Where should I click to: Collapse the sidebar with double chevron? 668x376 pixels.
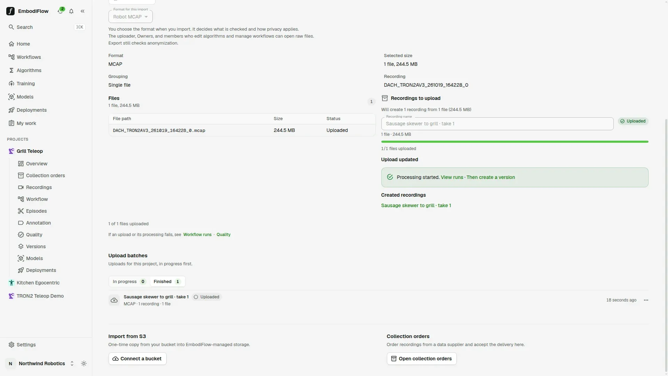pyautogui.click(x=82, y=11)
